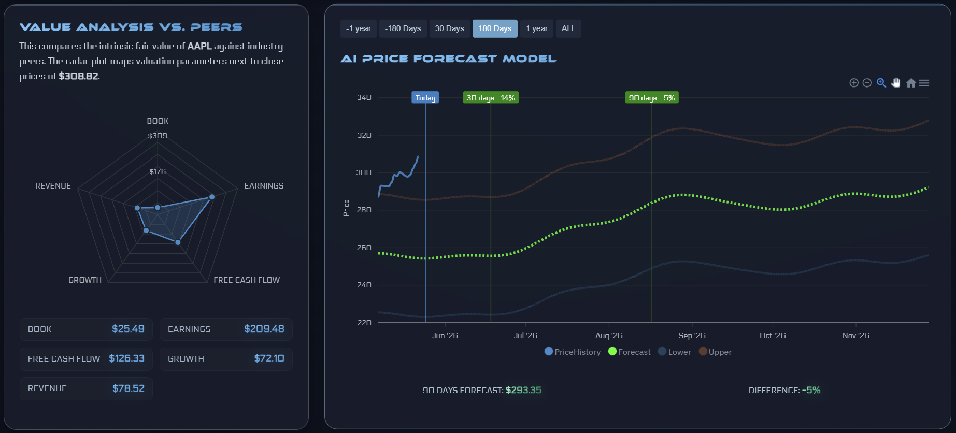Click the Jun '26 axis label

(x=445, y=336)
